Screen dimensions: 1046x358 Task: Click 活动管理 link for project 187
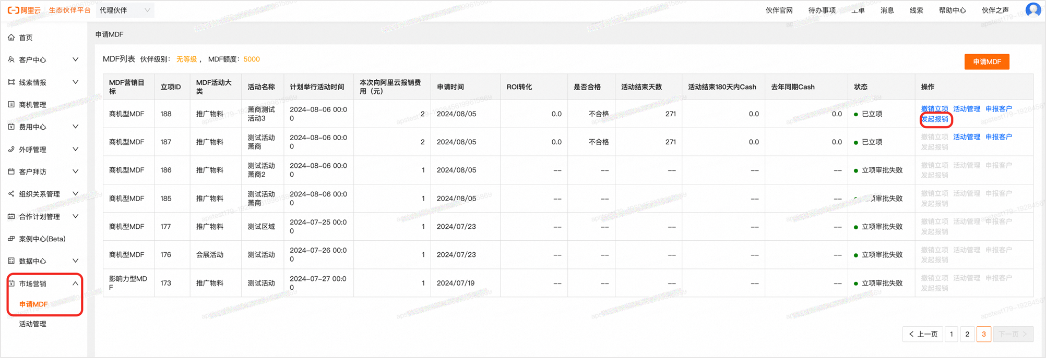click(x=966, y=137)
